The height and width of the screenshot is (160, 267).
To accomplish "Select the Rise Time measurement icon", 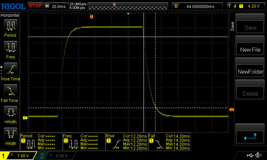I will click(x=11, y=69).
